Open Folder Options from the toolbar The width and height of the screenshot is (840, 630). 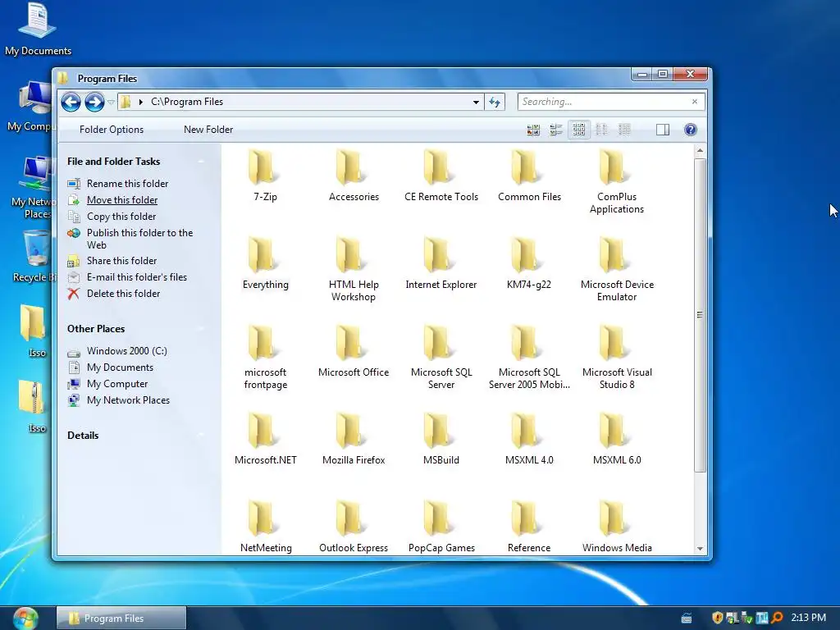[x=112, y=130]
